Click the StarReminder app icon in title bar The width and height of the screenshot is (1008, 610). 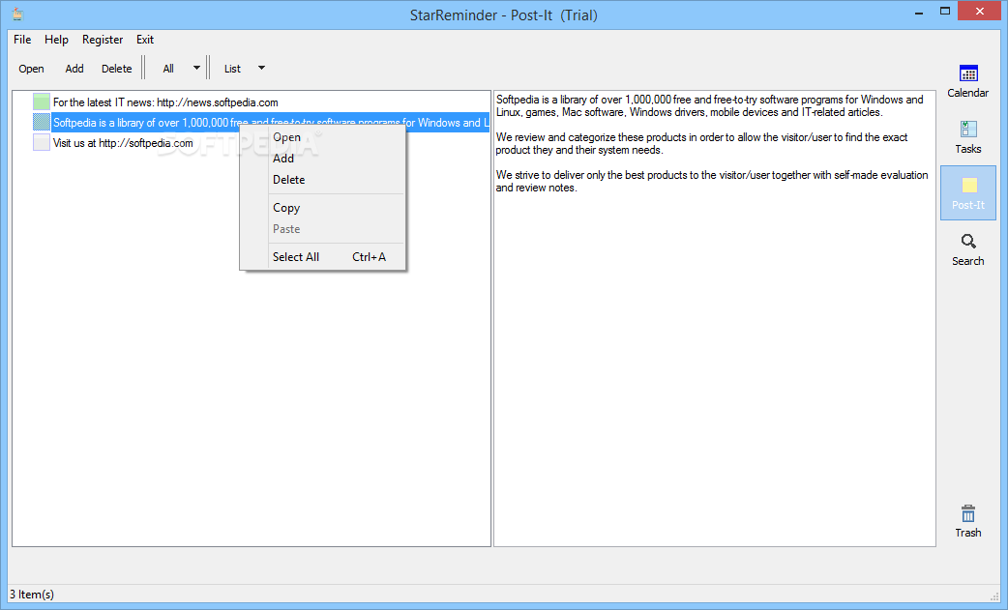point(17,14)
